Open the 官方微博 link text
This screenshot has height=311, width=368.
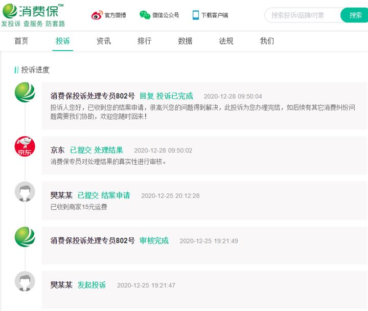(x=115, y=15)
